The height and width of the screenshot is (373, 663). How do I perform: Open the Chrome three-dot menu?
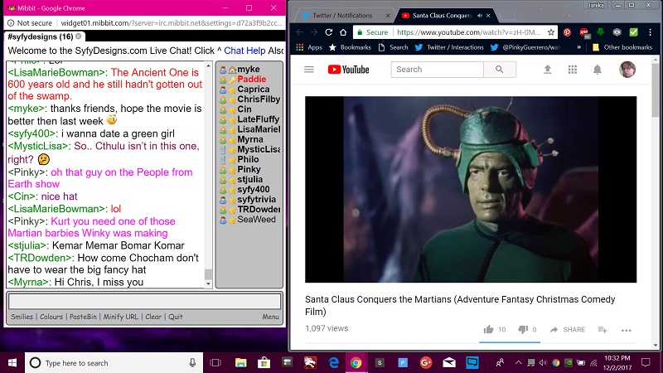(x=651, y=32)
